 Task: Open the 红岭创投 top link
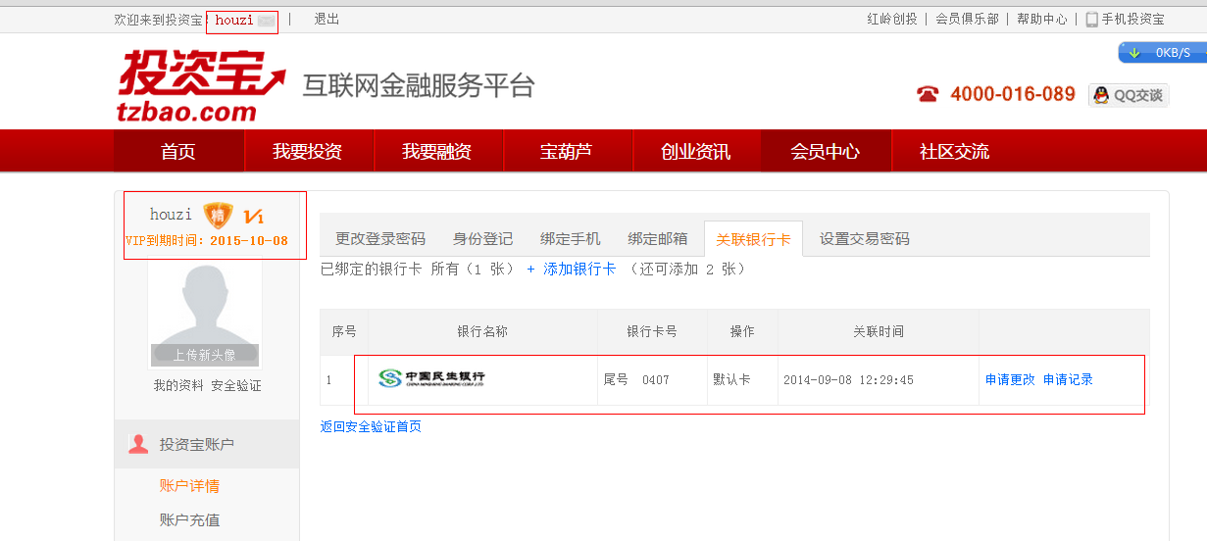(x=892, y=19)
